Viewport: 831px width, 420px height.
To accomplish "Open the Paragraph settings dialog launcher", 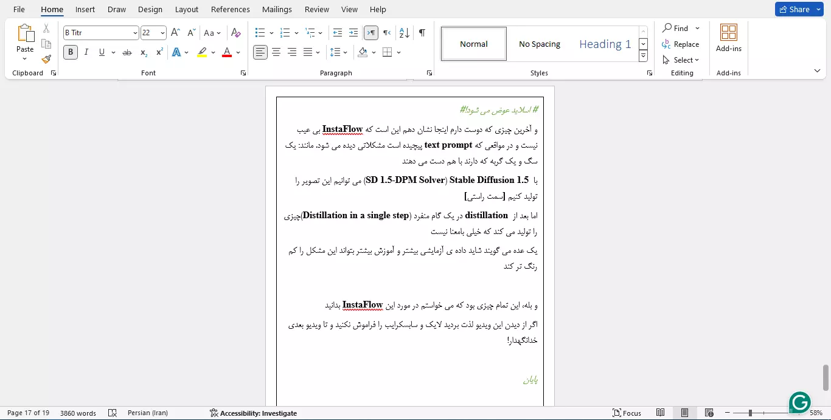I will click(429, 73).
